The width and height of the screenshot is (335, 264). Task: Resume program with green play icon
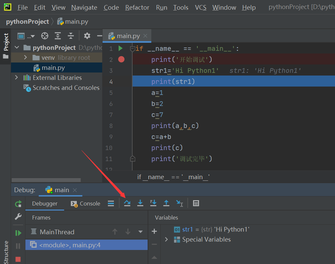click(x=18, y=233)
